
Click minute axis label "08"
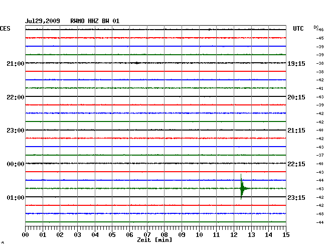[164, 235]
